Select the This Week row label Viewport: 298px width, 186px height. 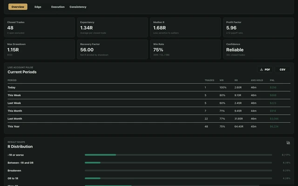pyautogui.click(x=14, y=95)
